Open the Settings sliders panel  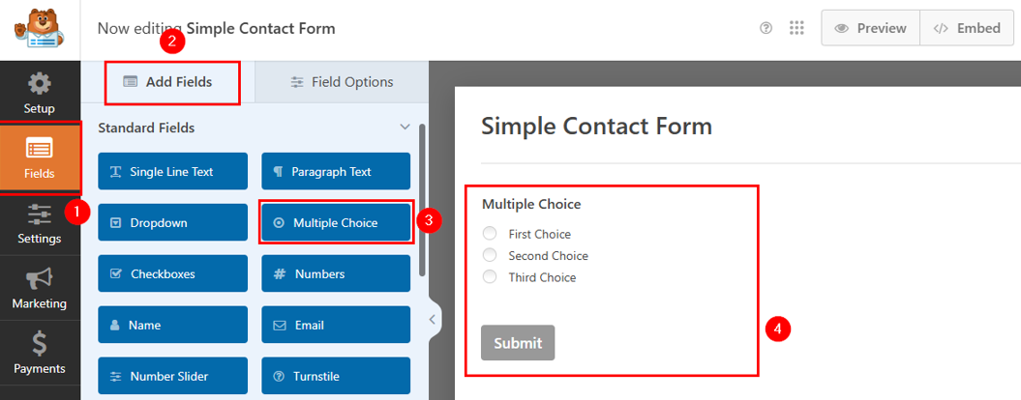pos(40,223)
